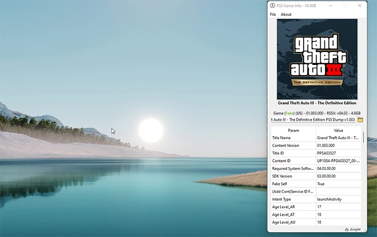Click the 04.03.00.00 value
Viewport: 377px width, 237px height.
(338, 168)
